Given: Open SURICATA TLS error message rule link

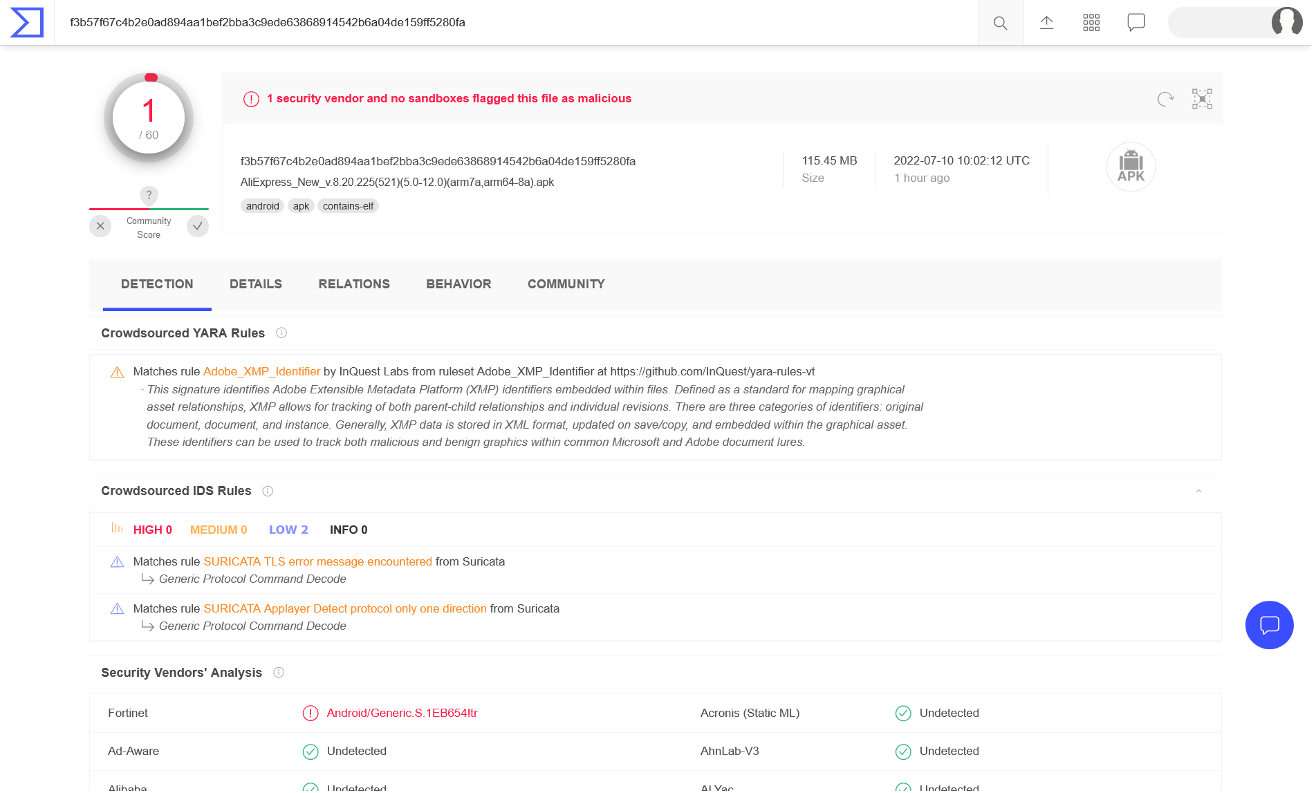Looking at the screenshot, I should click(317, 562).
